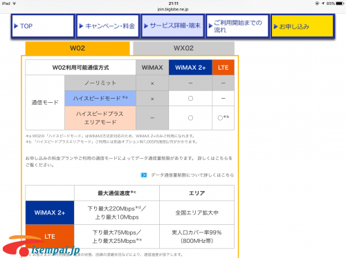Screen dimensions: 346x258
Task: Select the サービス詳細・端末 navigation item
Action: (173, 26)
